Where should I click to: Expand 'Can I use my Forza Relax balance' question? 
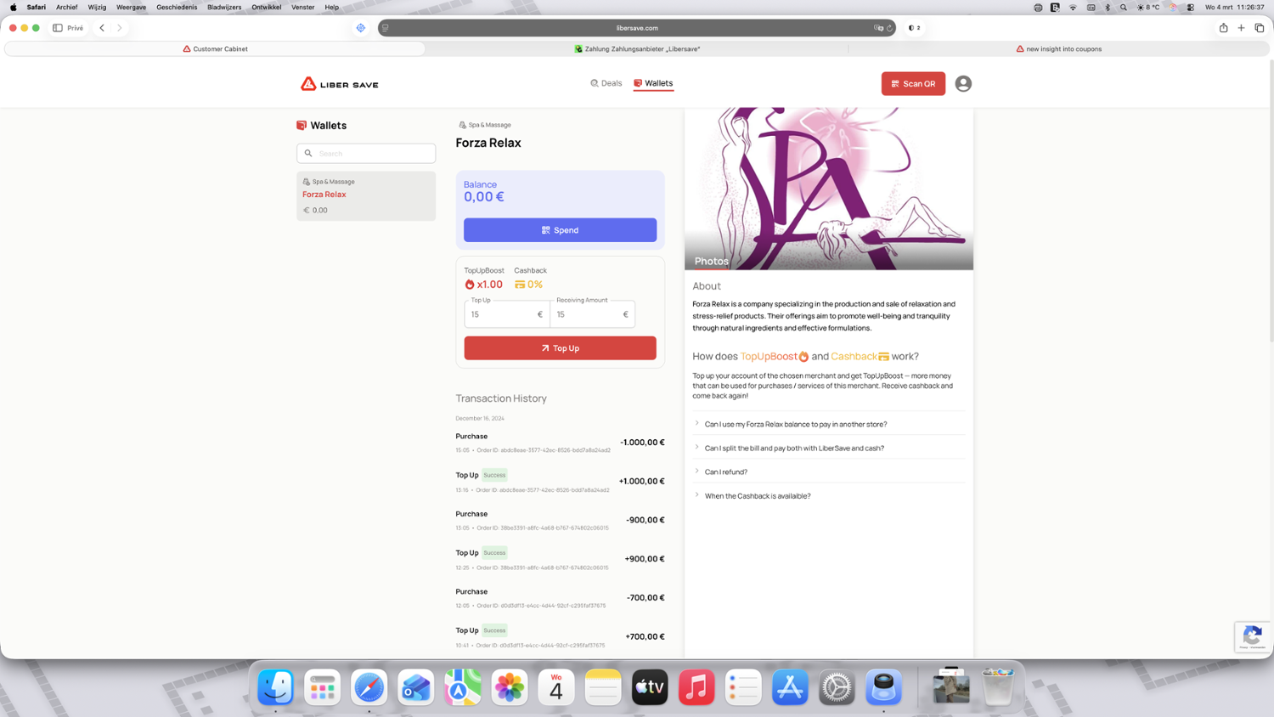pyautogui.click(x=795, y=425)
